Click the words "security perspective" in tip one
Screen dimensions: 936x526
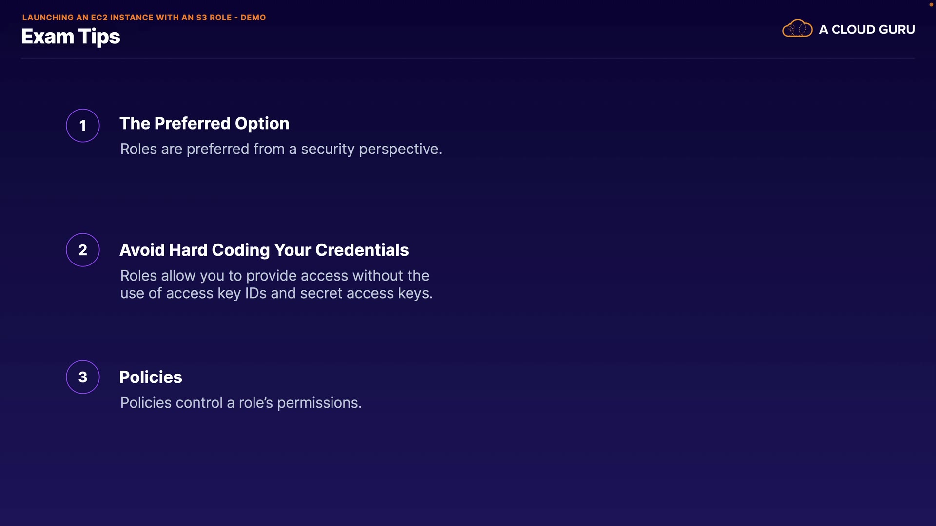coord(371,149)
